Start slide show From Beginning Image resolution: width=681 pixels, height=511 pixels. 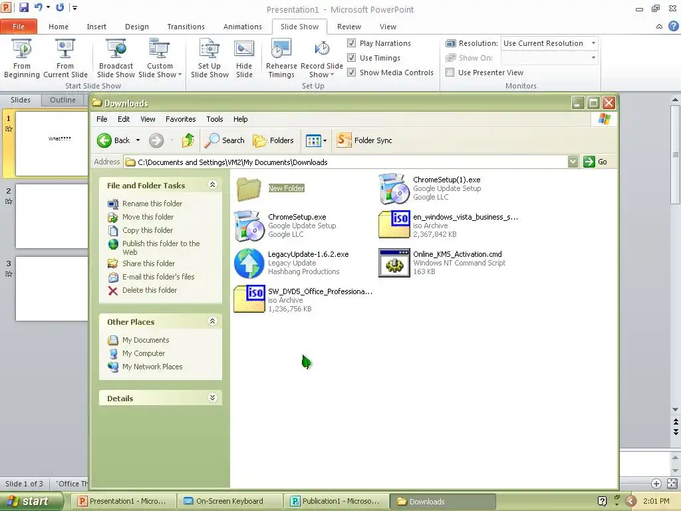pyautogui.click(x=22, y=59)
